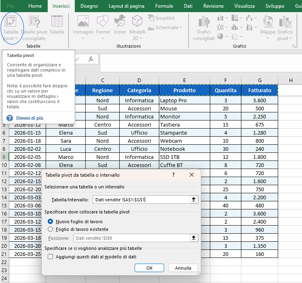Click the Immagini icon
The width and height of the screenshot is (302, 283).
(83, 21)
